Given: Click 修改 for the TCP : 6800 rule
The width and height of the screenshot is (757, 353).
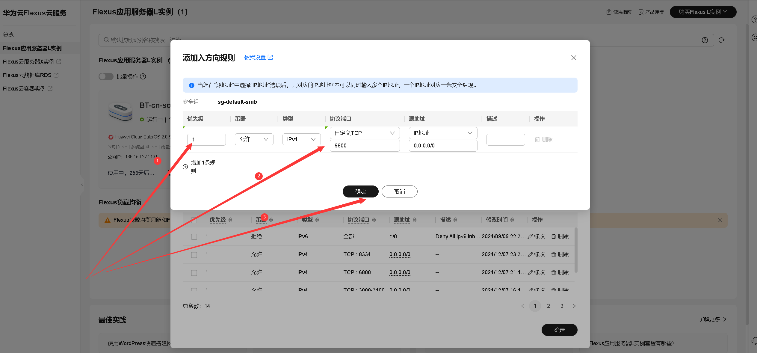Looking at the screenshot, I should [x=536, y=272].
